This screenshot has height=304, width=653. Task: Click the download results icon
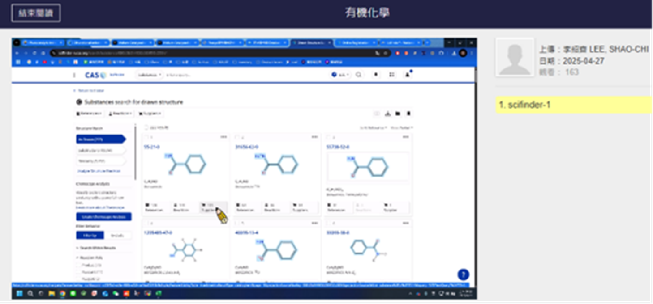coord(388,114)
